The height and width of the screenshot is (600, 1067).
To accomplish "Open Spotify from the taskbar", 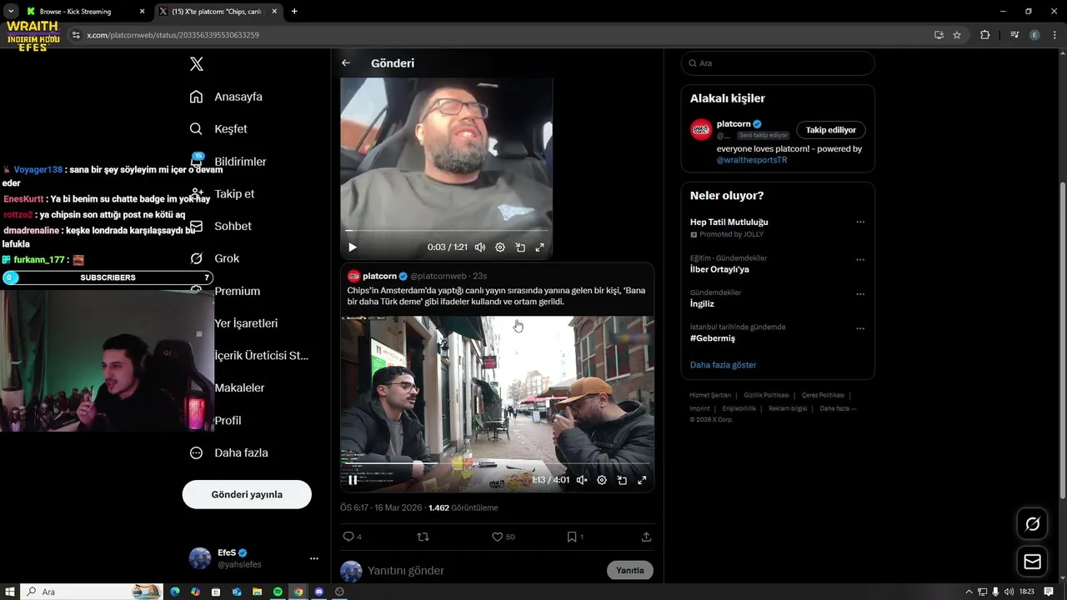I will (278, 592).
